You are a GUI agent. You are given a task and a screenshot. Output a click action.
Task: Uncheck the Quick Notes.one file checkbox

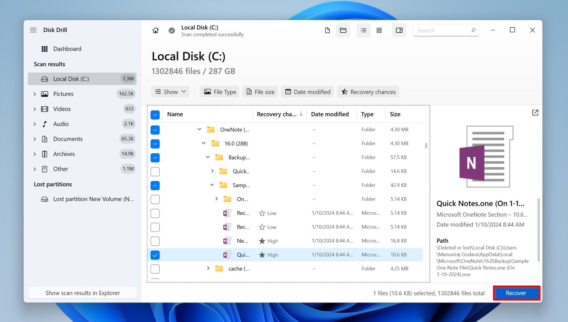coord(155,254)
